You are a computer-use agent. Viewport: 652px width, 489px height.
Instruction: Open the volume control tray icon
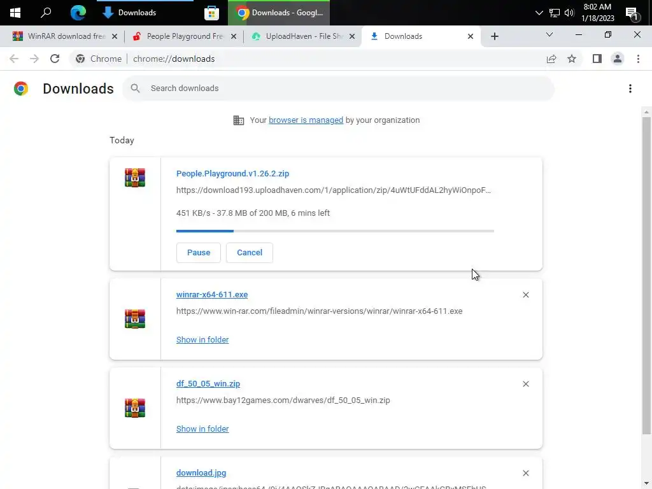[569, 13]
